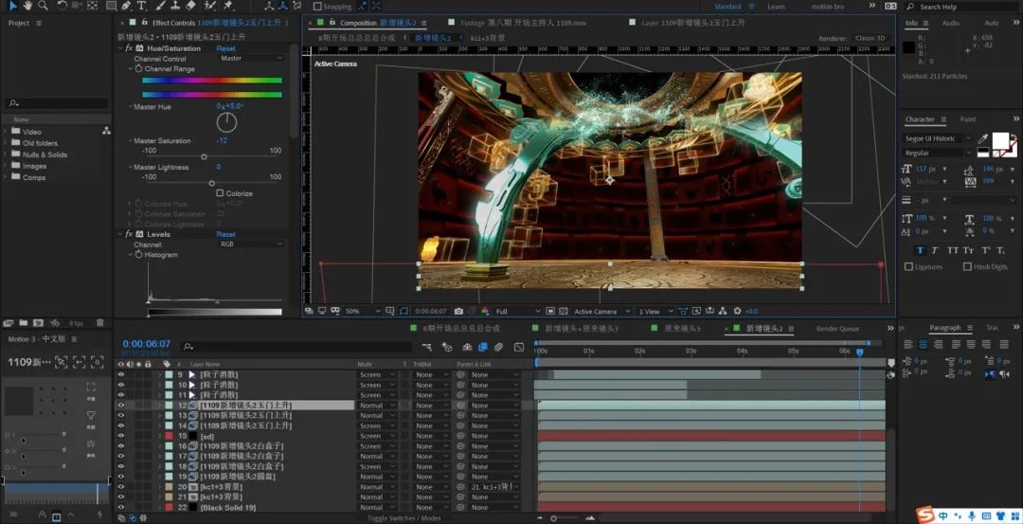
Task: Select the Puppet Pin tool
Action: [x=228, y=6]
